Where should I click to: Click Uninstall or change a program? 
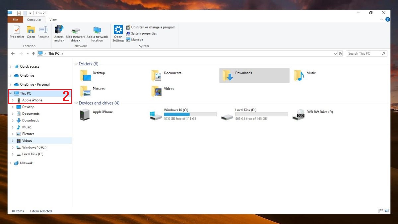(153, 27)
